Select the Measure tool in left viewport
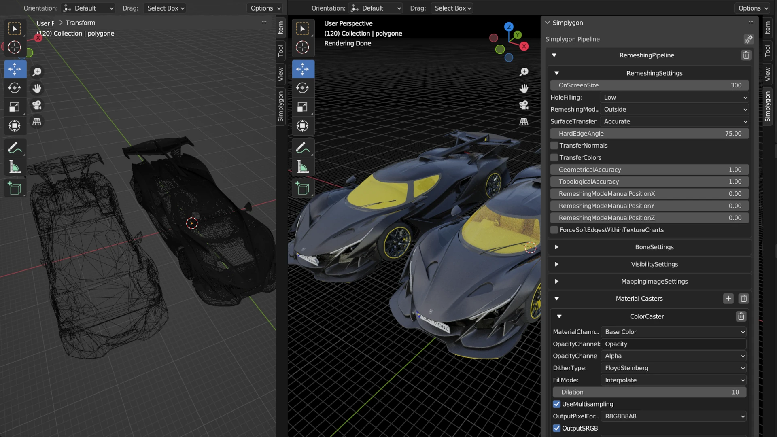 pyautogui.click(x=15, y=167)
